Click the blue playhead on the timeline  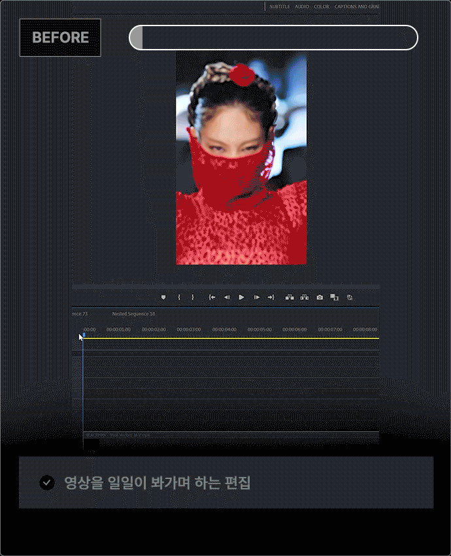point(84,335)
